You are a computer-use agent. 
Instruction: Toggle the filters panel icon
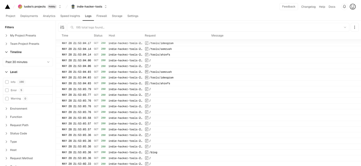[62, 27]
